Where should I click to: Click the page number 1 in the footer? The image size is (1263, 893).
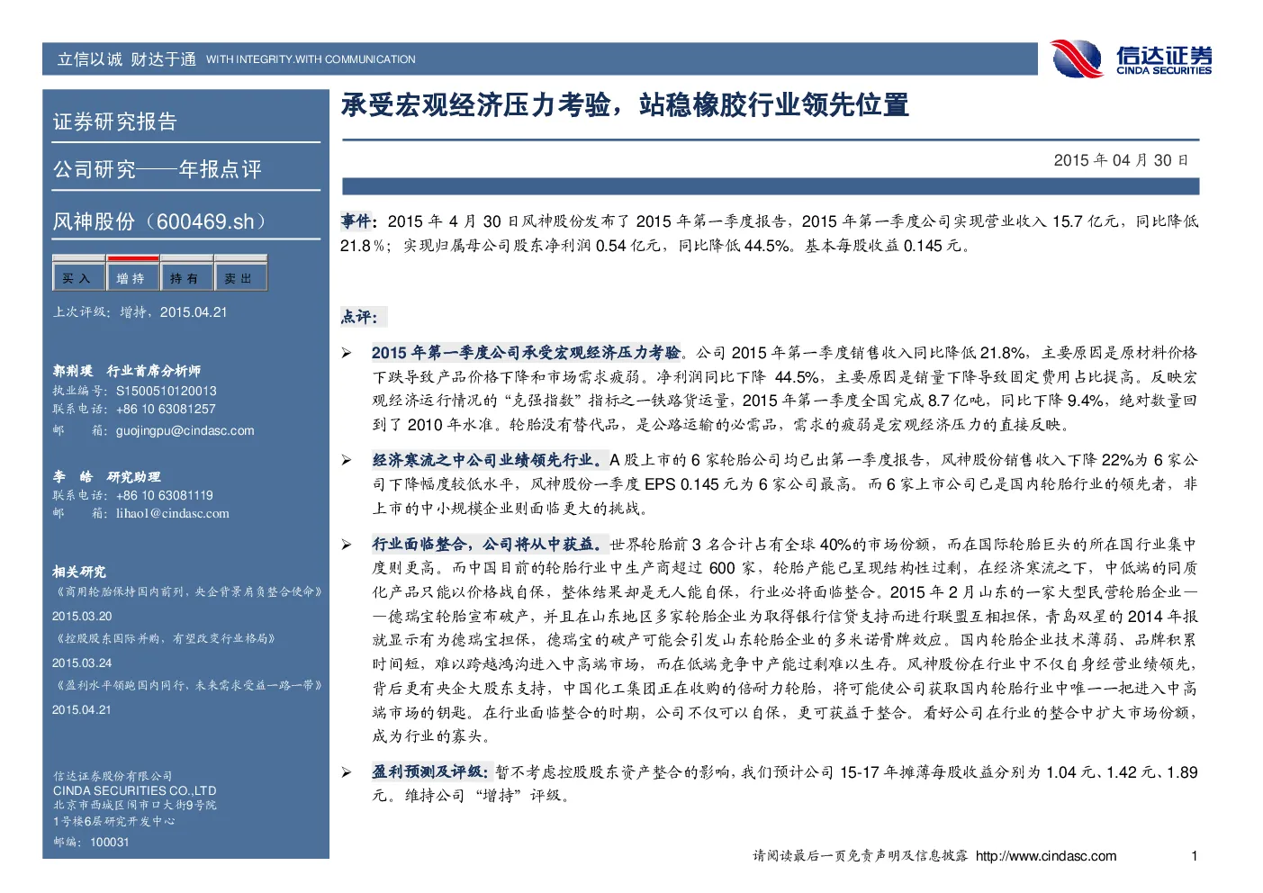pos(1195,856)
